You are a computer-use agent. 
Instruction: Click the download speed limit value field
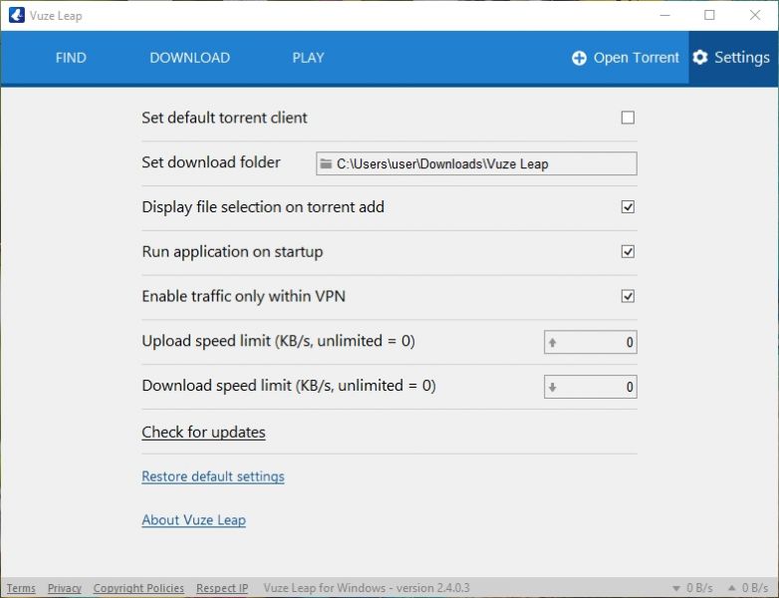coord(591,387)
